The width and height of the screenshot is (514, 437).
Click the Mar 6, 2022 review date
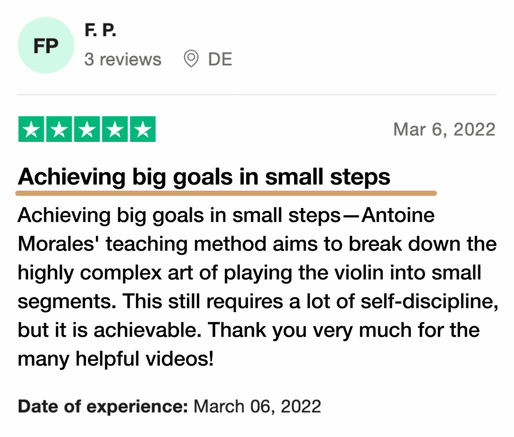coord(444,129)
